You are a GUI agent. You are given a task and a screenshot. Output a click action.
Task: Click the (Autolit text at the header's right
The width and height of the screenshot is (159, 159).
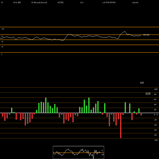(135, 3)
